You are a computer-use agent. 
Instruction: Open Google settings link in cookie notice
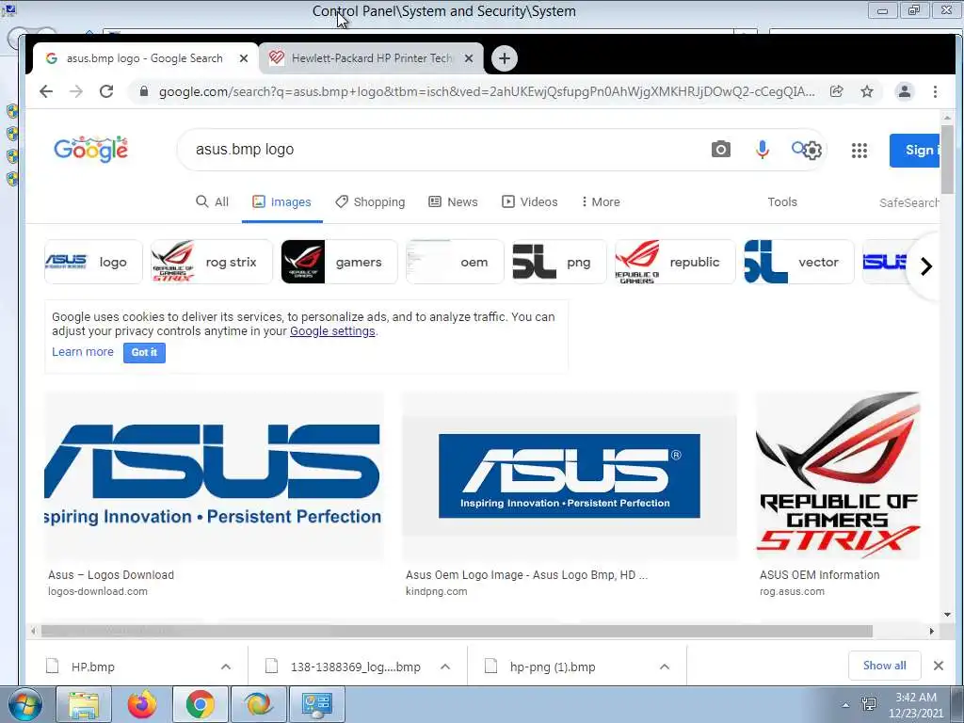pos(332,331)
